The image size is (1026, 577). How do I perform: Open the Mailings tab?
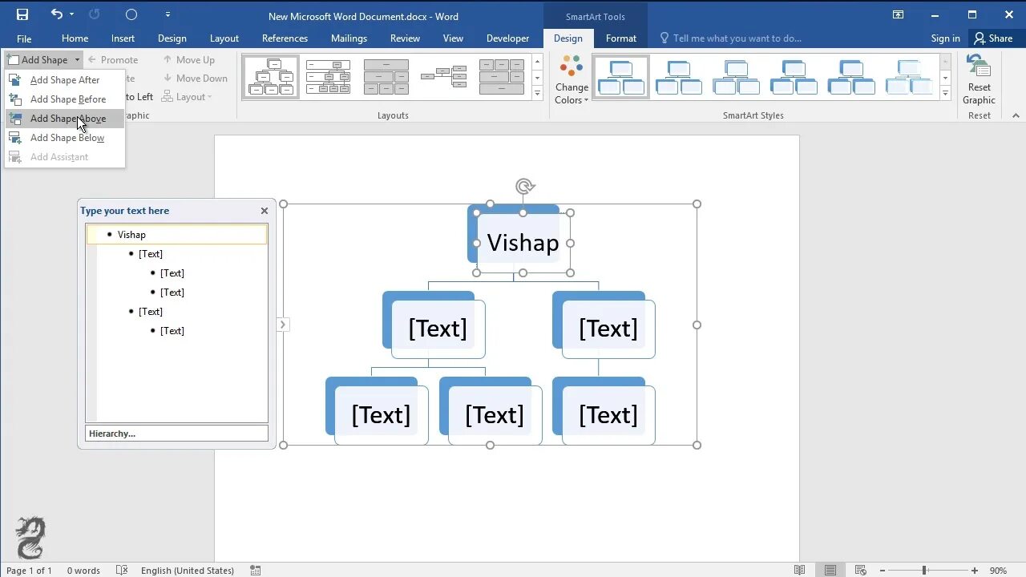coord(349,38)
